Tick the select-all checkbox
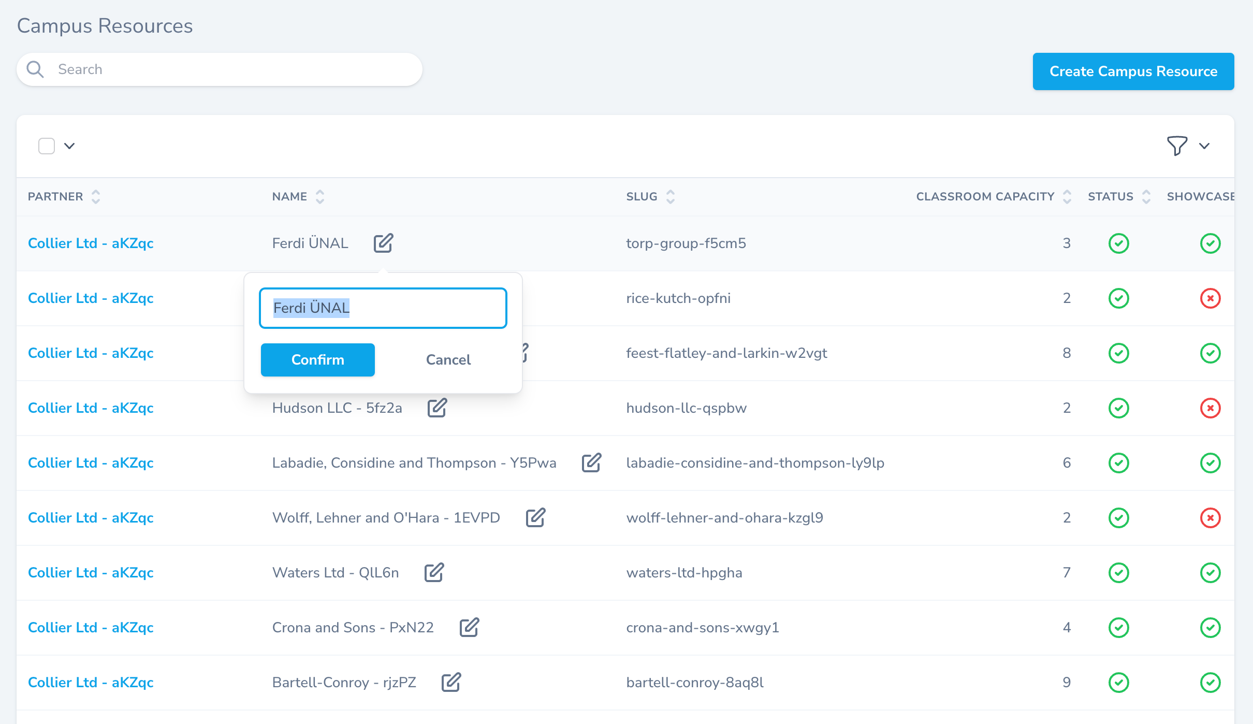 pos(47,146)
